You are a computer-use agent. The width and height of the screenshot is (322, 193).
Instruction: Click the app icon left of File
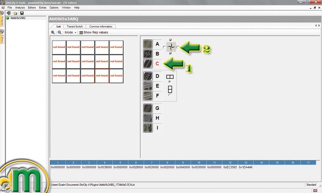pyautogui.click(x=3, y=8)
